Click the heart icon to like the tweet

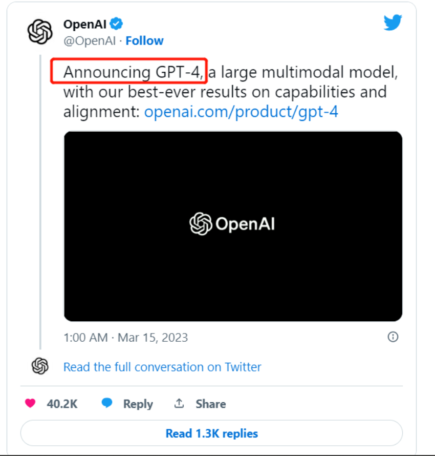point(31,403)
